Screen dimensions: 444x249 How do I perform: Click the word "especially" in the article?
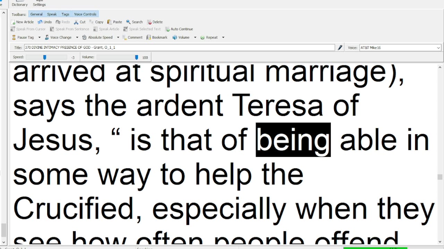point(219,210)
